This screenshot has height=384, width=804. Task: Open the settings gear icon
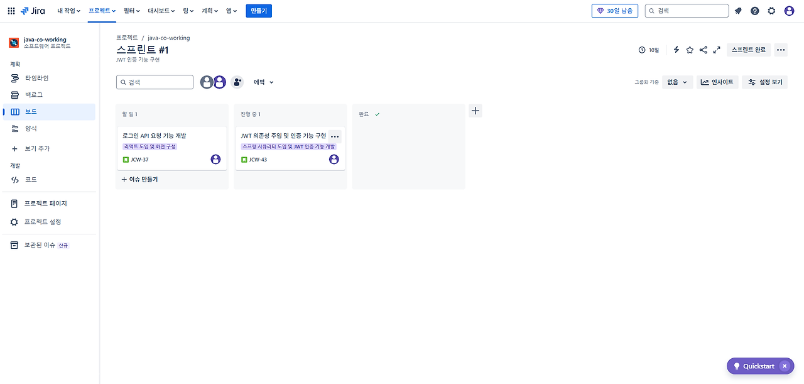click(x=771, y=11)
